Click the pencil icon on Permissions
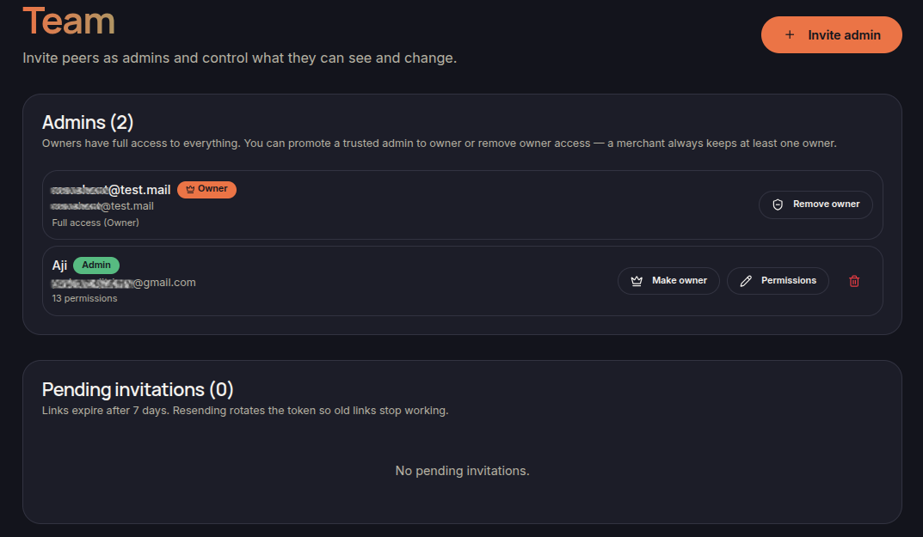 tap(746, 281)
